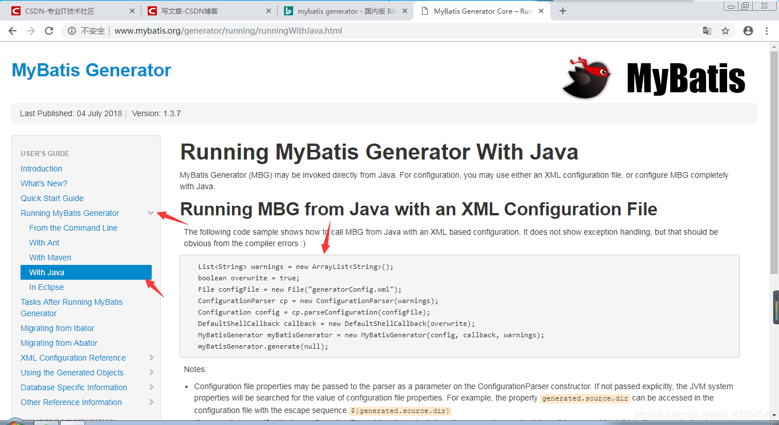Click the Last Published: 04 July 2018 text
This screenshot has width=779, height=425.
tap(71, 113)
